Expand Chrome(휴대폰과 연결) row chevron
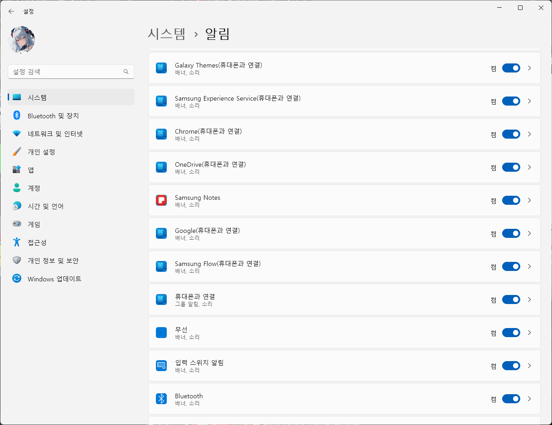Viewport: 552px width, 425px height. 529,134
